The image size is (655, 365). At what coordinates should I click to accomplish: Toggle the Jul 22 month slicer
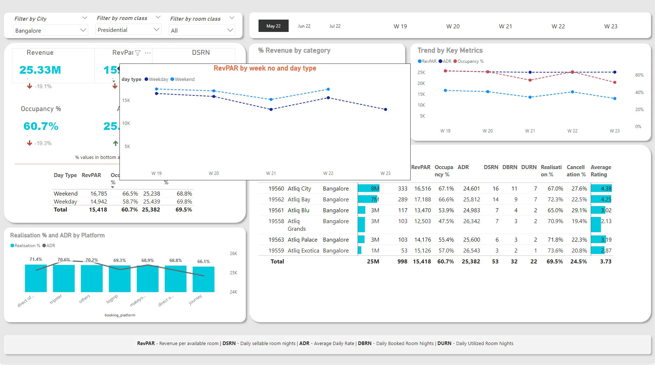[x=335, y=26]
